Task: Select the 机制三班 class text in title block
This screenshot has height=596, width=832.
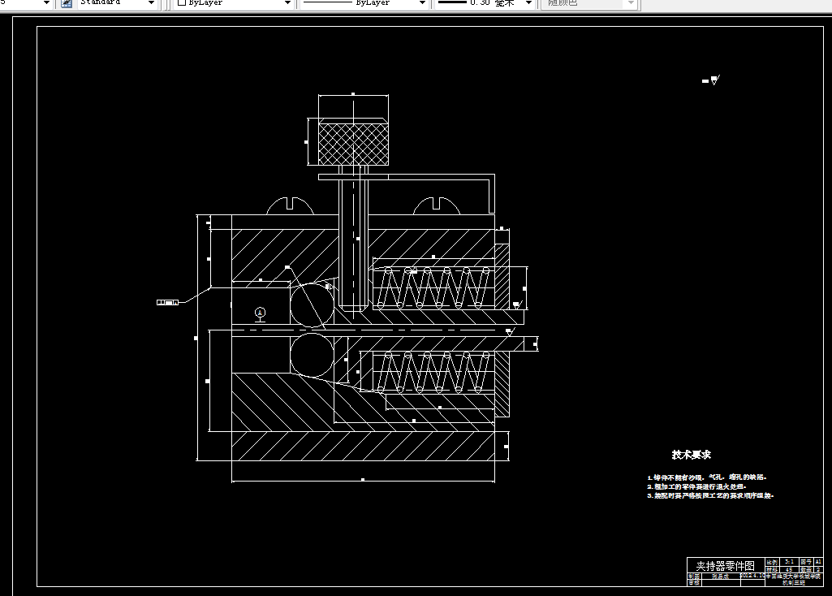Action: tap(794, 583)
